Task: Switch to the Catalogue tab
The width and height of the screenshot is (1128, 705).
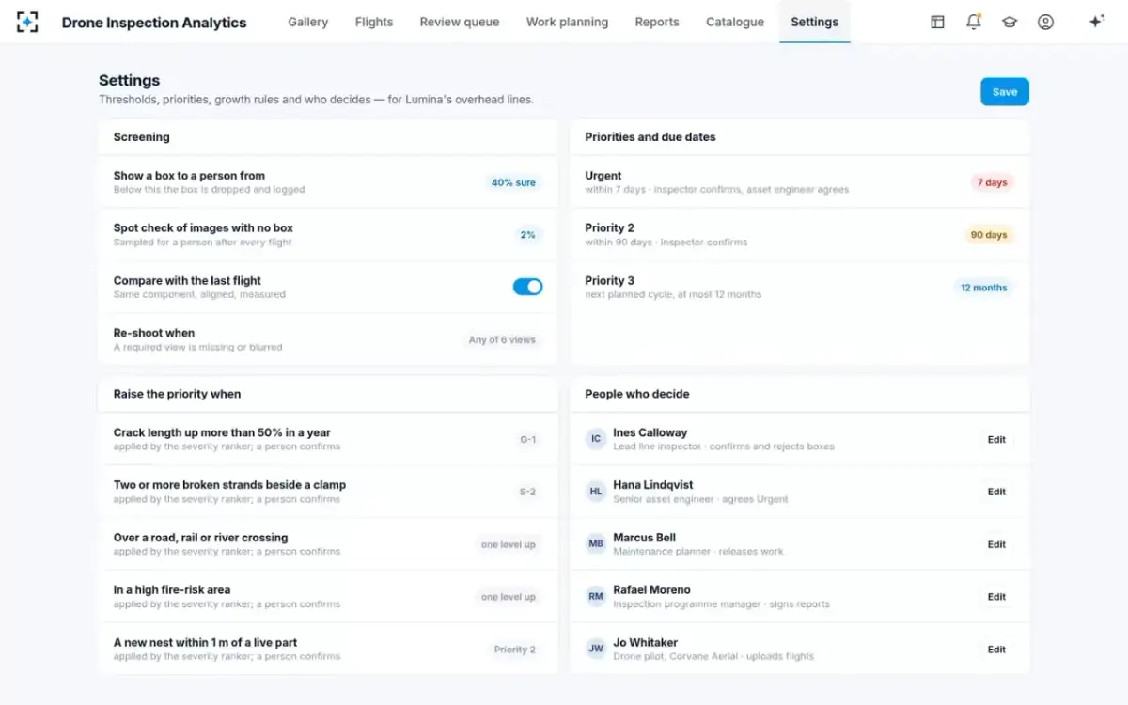Action: click(x=735, y=22)
